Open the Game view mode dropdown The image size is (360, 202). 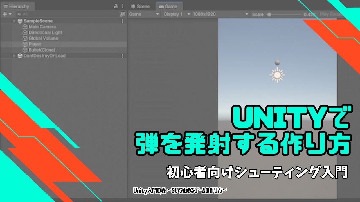pos(144,14)
